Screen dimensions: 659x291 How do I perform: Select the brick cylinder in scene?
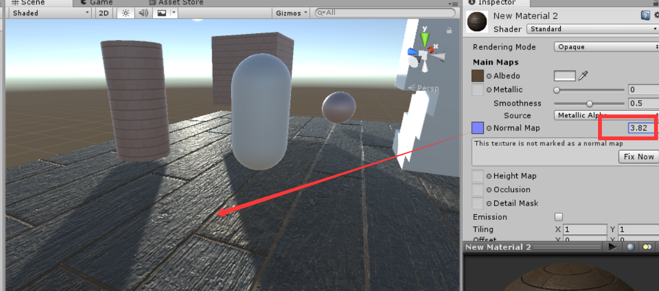click(x=135, y=100)
